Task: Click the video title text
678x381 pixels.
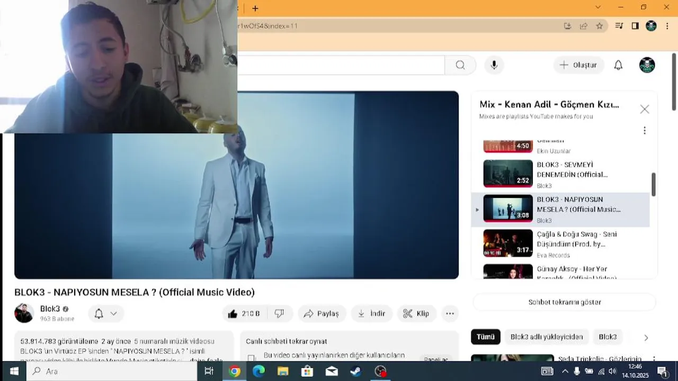Action: coord(135,292)
